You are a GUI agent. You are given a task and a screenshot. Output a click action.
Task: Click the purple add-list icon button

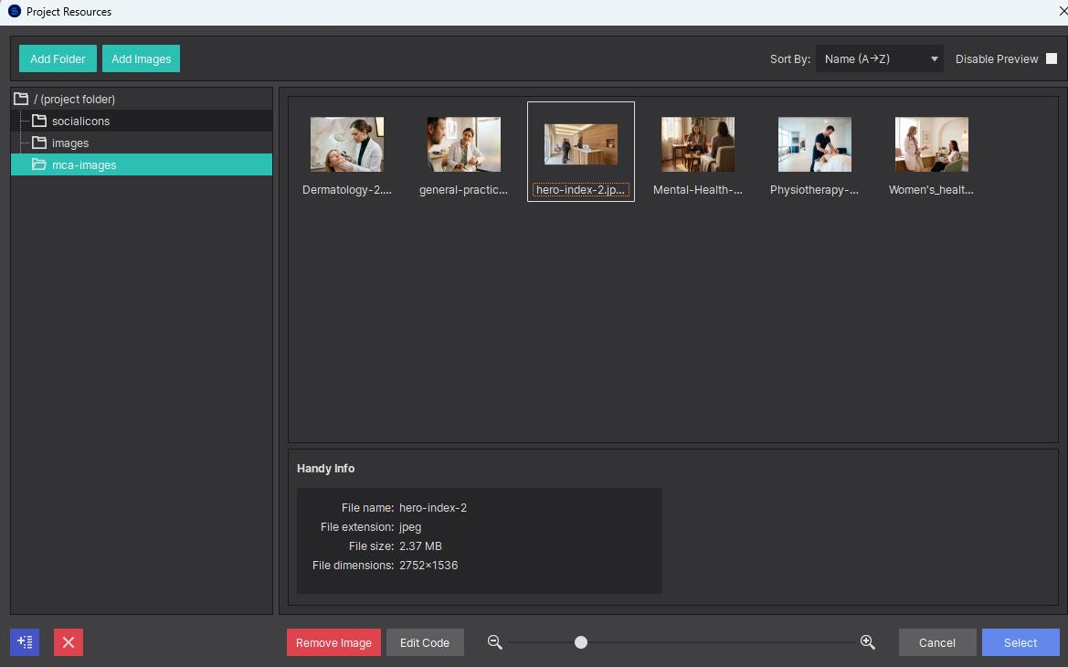[x=25, y=641]
